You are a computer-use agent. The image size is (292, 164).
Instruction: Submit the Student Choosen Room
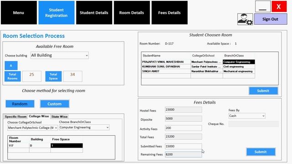pyautogui.click(x=263, y=91)
